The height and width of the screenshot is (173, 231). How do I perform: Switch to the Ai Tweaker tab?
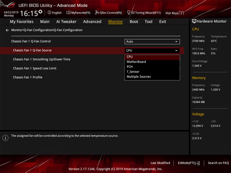tap(66, 22)
